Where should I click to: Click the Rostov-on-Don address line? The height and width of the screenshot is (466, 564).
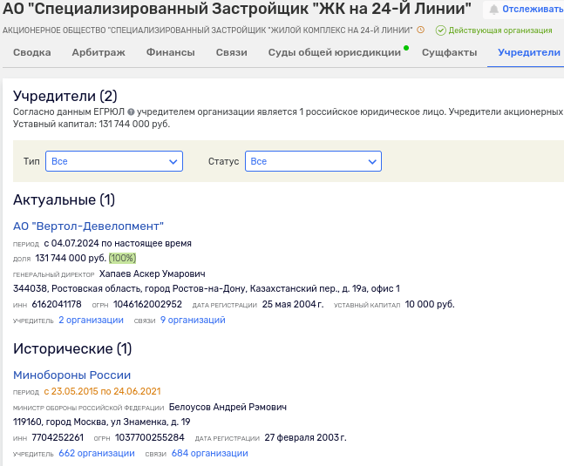click(x=207, y=288)
